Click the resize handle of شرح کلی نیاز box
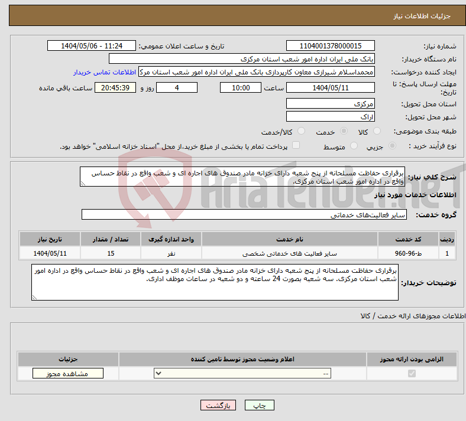This screenshot has height=421, width=466. point(83,184)
